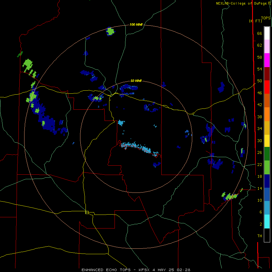
Task: Click the cyan legend swatch
Action: point(267,222)
